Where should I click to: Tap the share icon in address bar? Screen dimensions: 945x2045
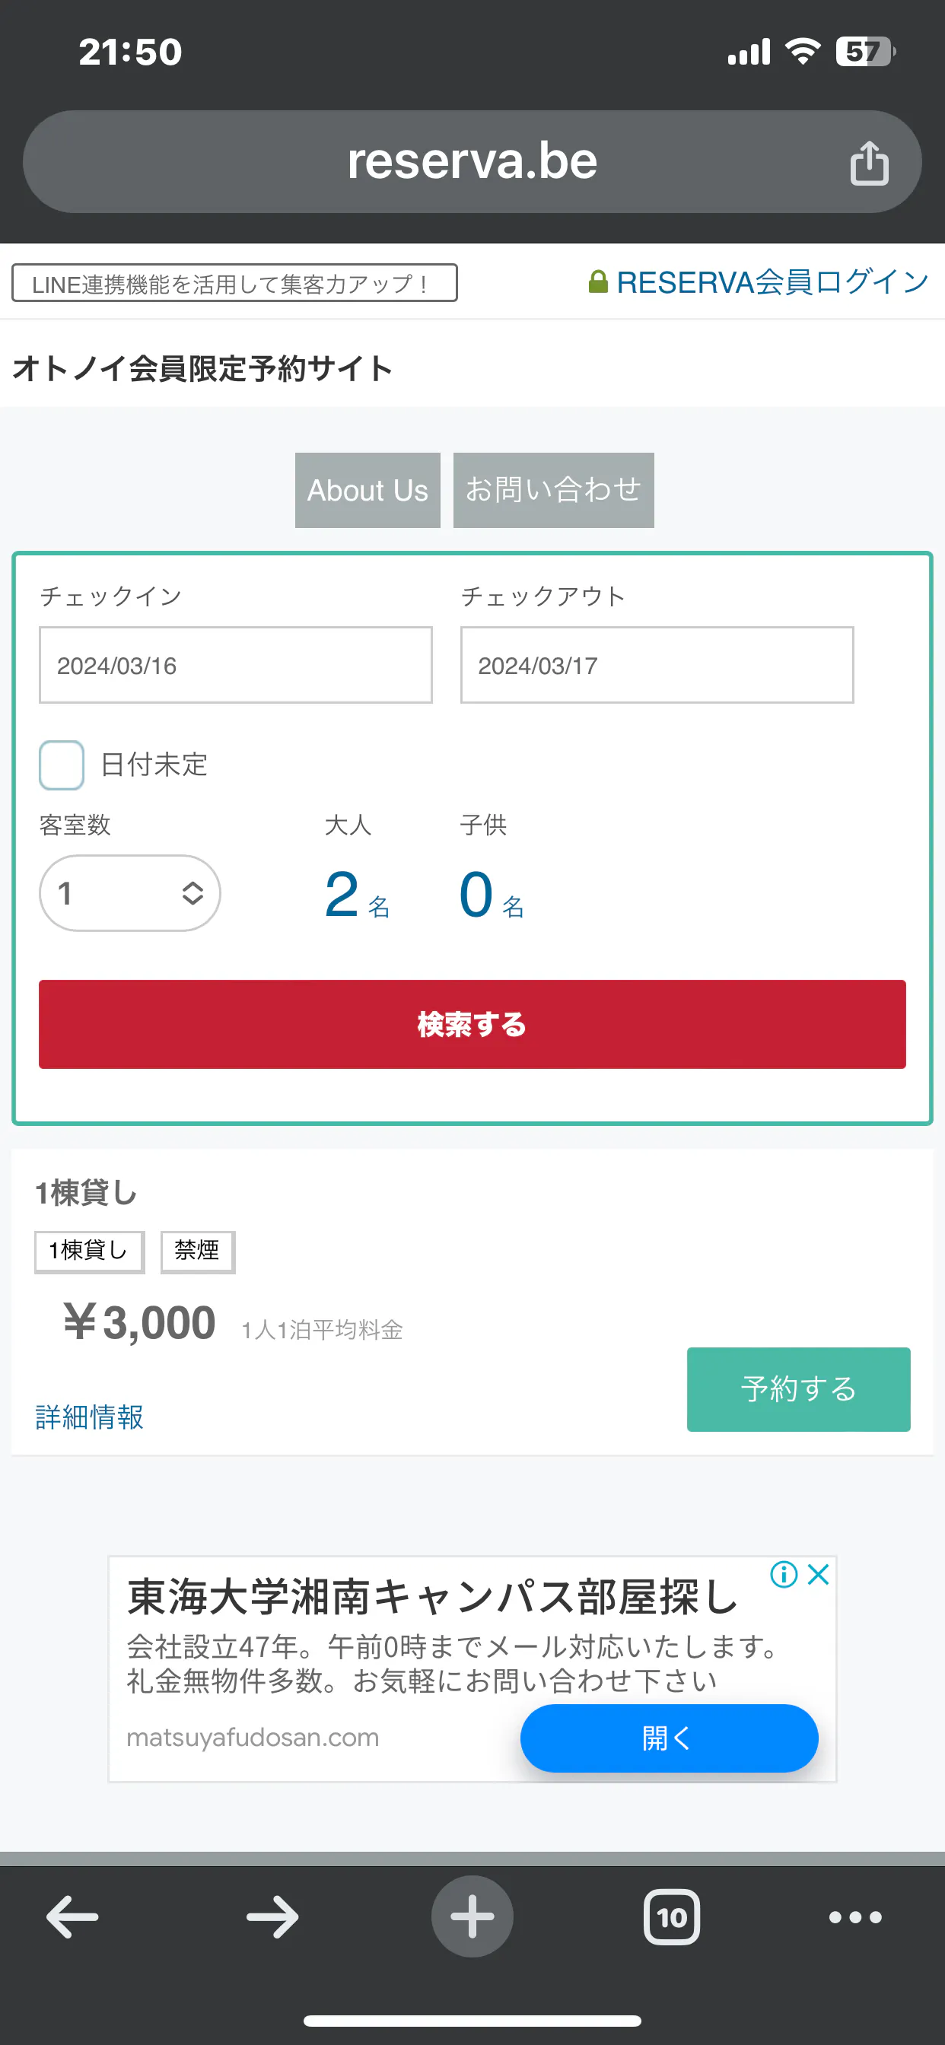(x=869, y=163)
